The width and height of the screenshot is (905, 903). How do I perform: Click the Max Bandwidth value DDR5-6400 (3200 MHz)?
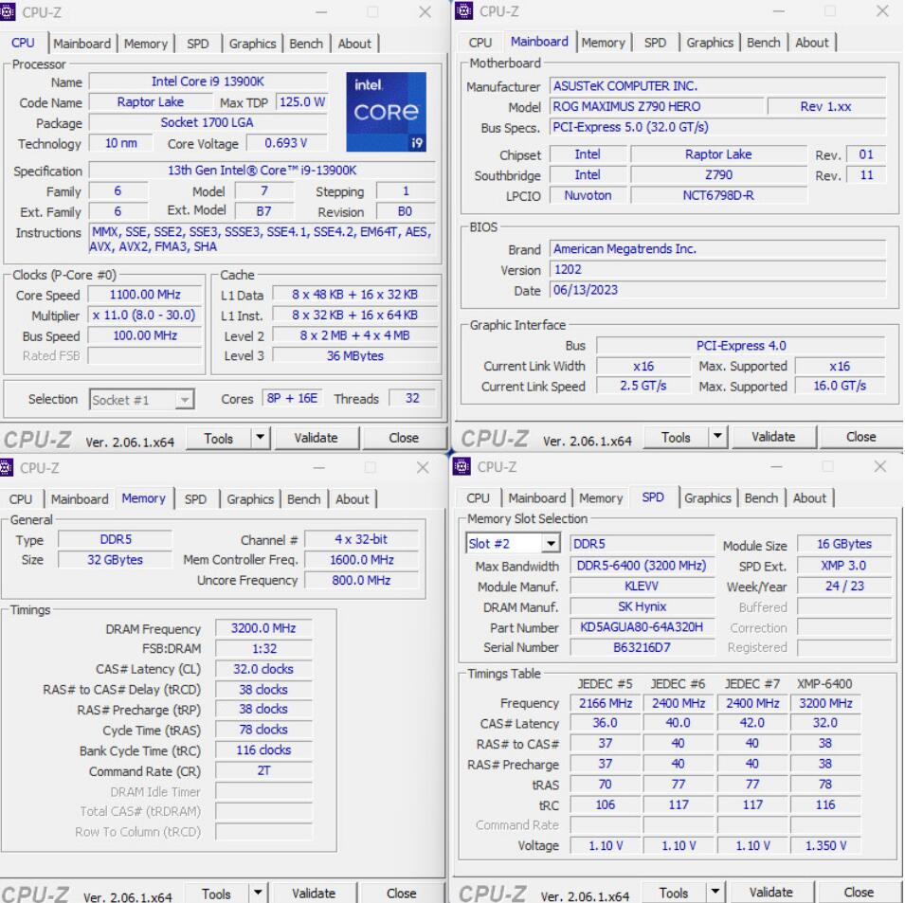(642, 566)
